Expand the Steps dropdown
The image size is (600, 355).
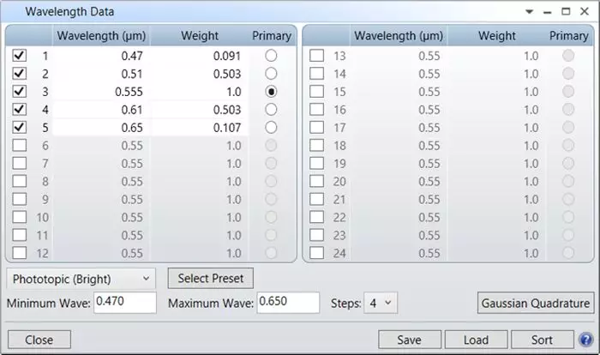click(380, 303)
